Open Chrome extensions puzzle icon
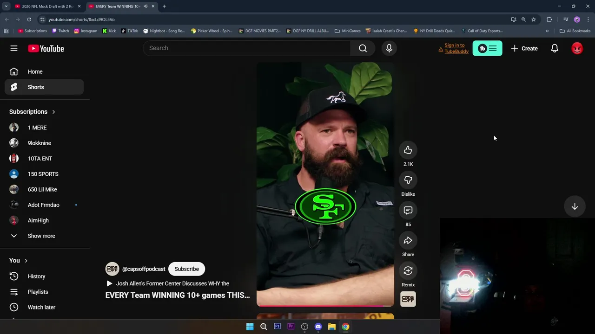Image resolution: width=595 pixels, height=334 pixels. tap(549, 19)
